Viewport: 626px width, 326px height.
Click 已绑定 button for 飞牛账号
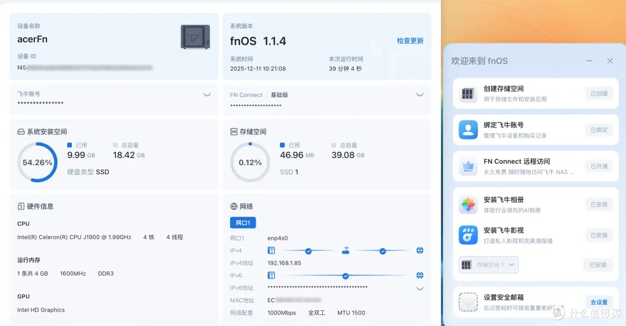[599, 130]
